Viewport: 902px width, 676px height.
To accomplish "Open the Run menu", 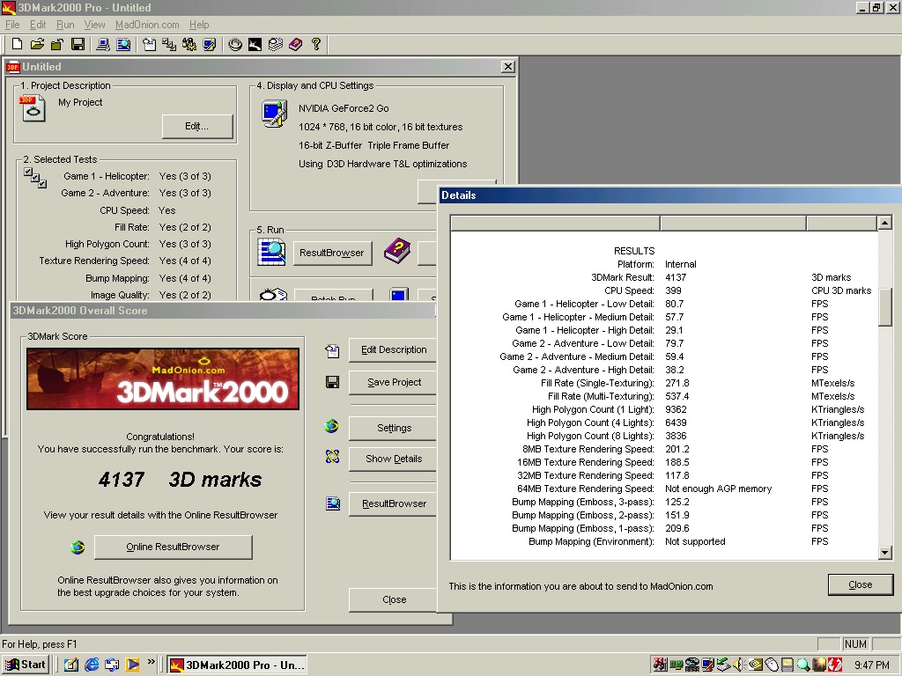I will (65, 25).
